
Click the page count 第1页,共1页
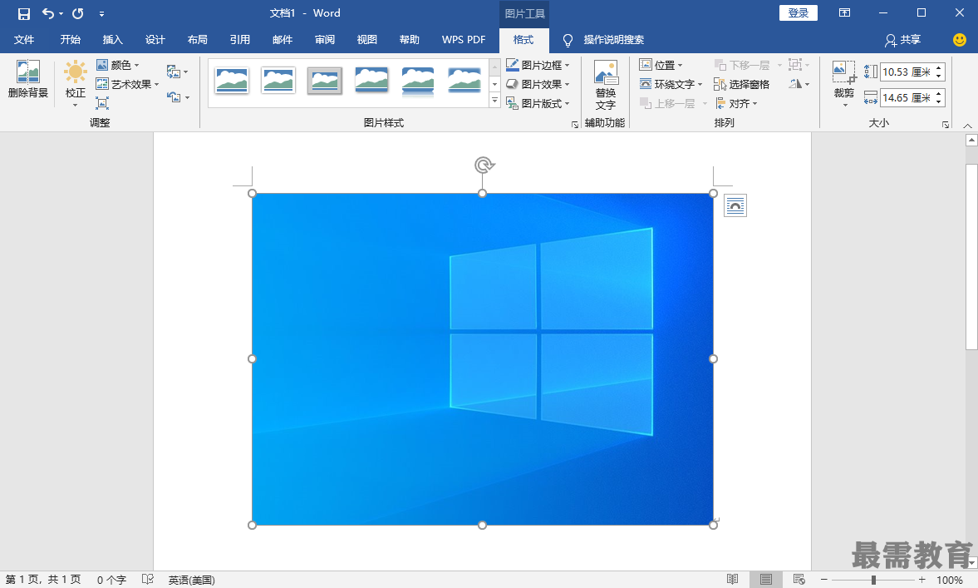click(43, 580)
